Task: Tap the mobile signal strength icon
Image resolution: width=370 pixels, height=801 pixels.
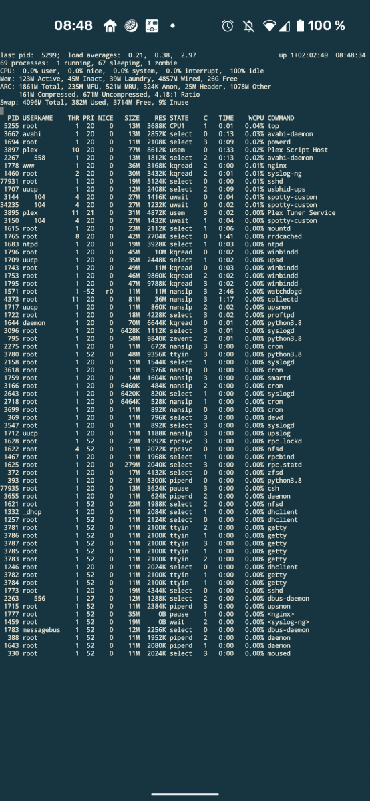Action: click(x=285, y=26)
